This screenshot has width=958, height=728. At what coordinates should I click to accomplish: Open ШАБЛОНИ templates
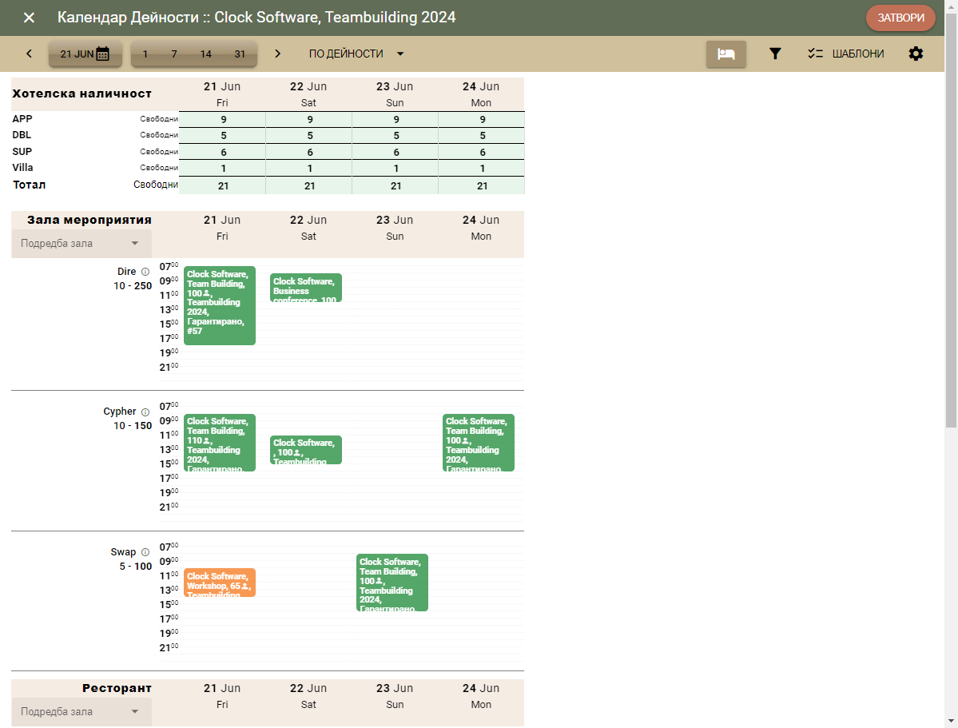coord(846,54)
